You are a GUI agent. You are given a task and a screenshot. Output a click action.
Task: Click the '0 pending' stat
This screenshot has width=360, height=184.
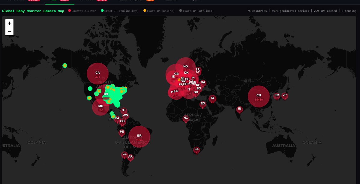point(349,11)
